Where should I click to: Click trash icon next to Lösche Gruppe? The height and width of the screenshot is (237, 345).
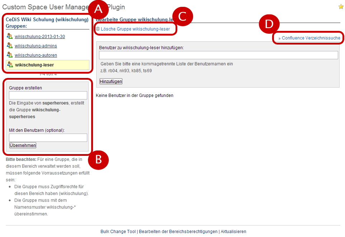[x=98, y=29]
